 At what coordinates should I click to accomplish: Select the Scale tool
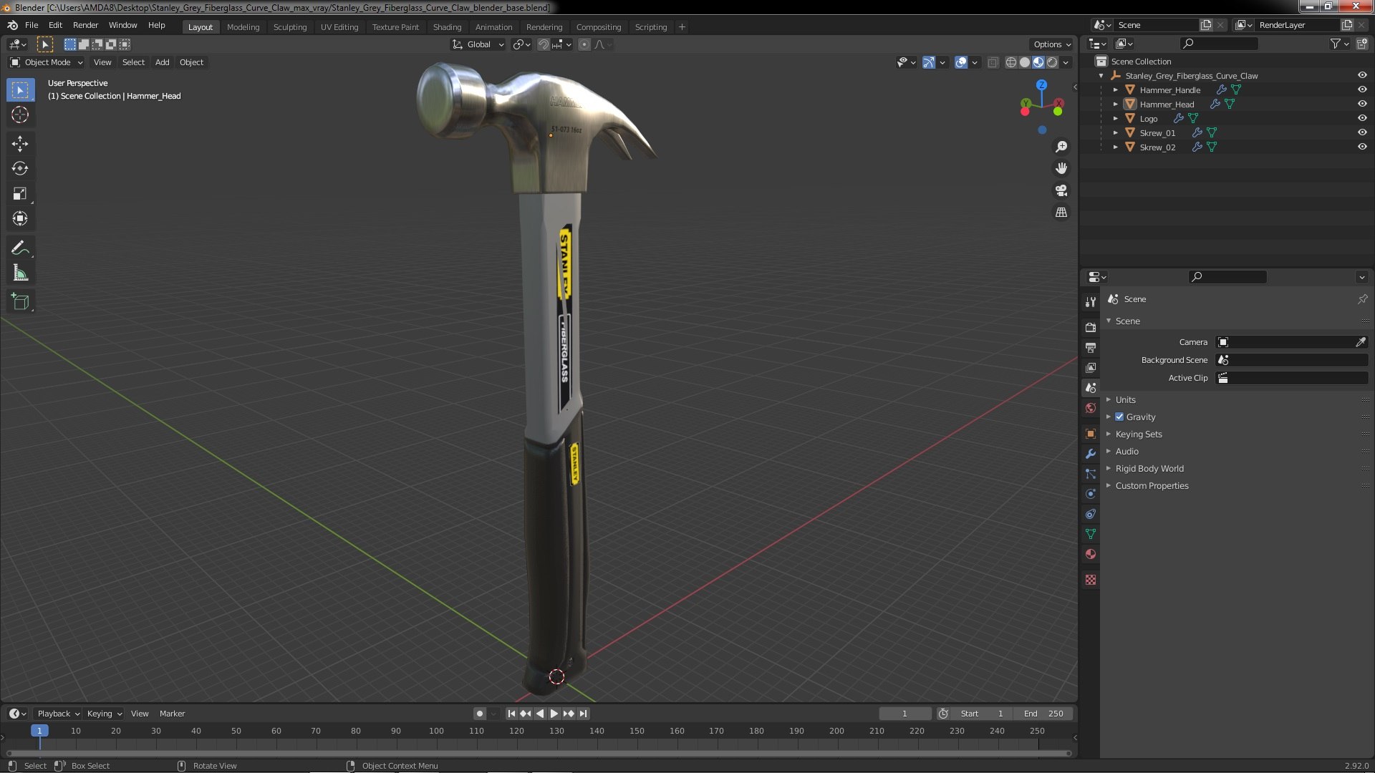tap(20, 194)
